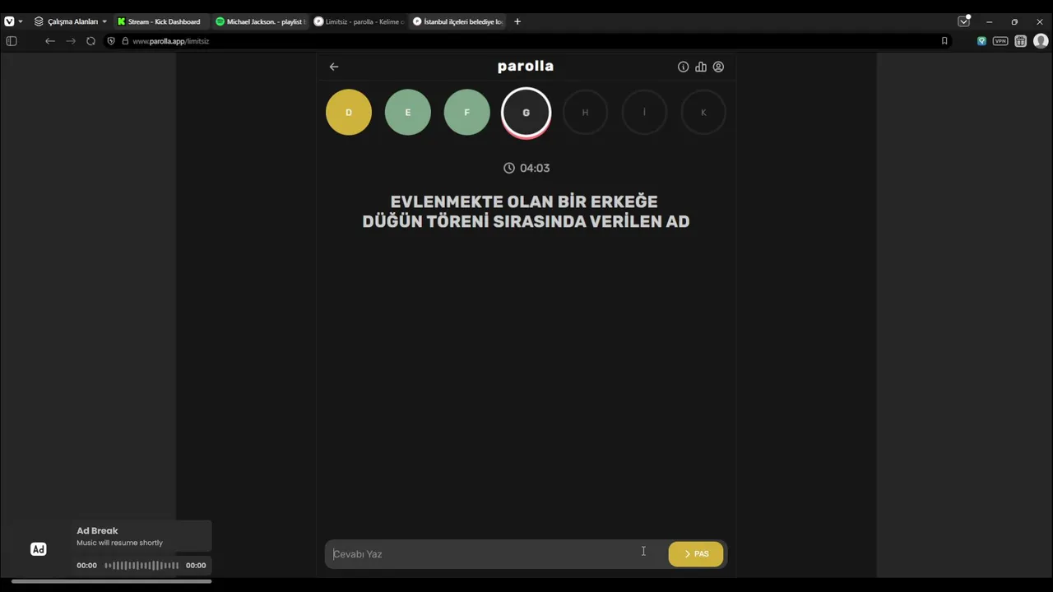This screenshot has height=592, width=1053.
Task: Click the parolla logo title
Action: tap(526, 66)
